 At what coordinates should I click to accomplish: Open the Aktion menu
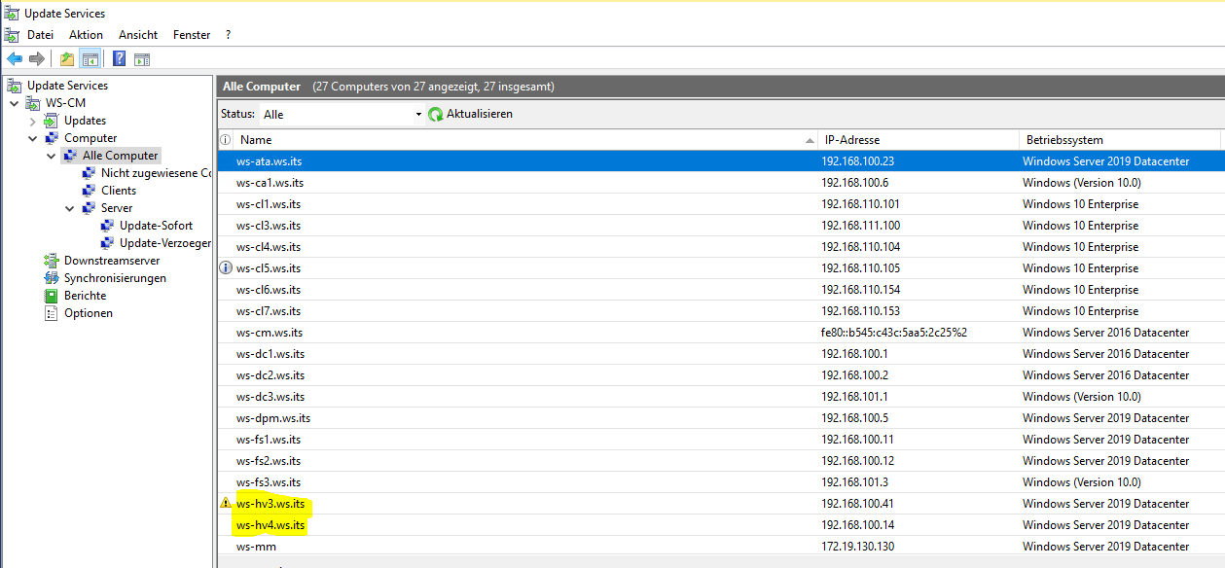[86, 35]
